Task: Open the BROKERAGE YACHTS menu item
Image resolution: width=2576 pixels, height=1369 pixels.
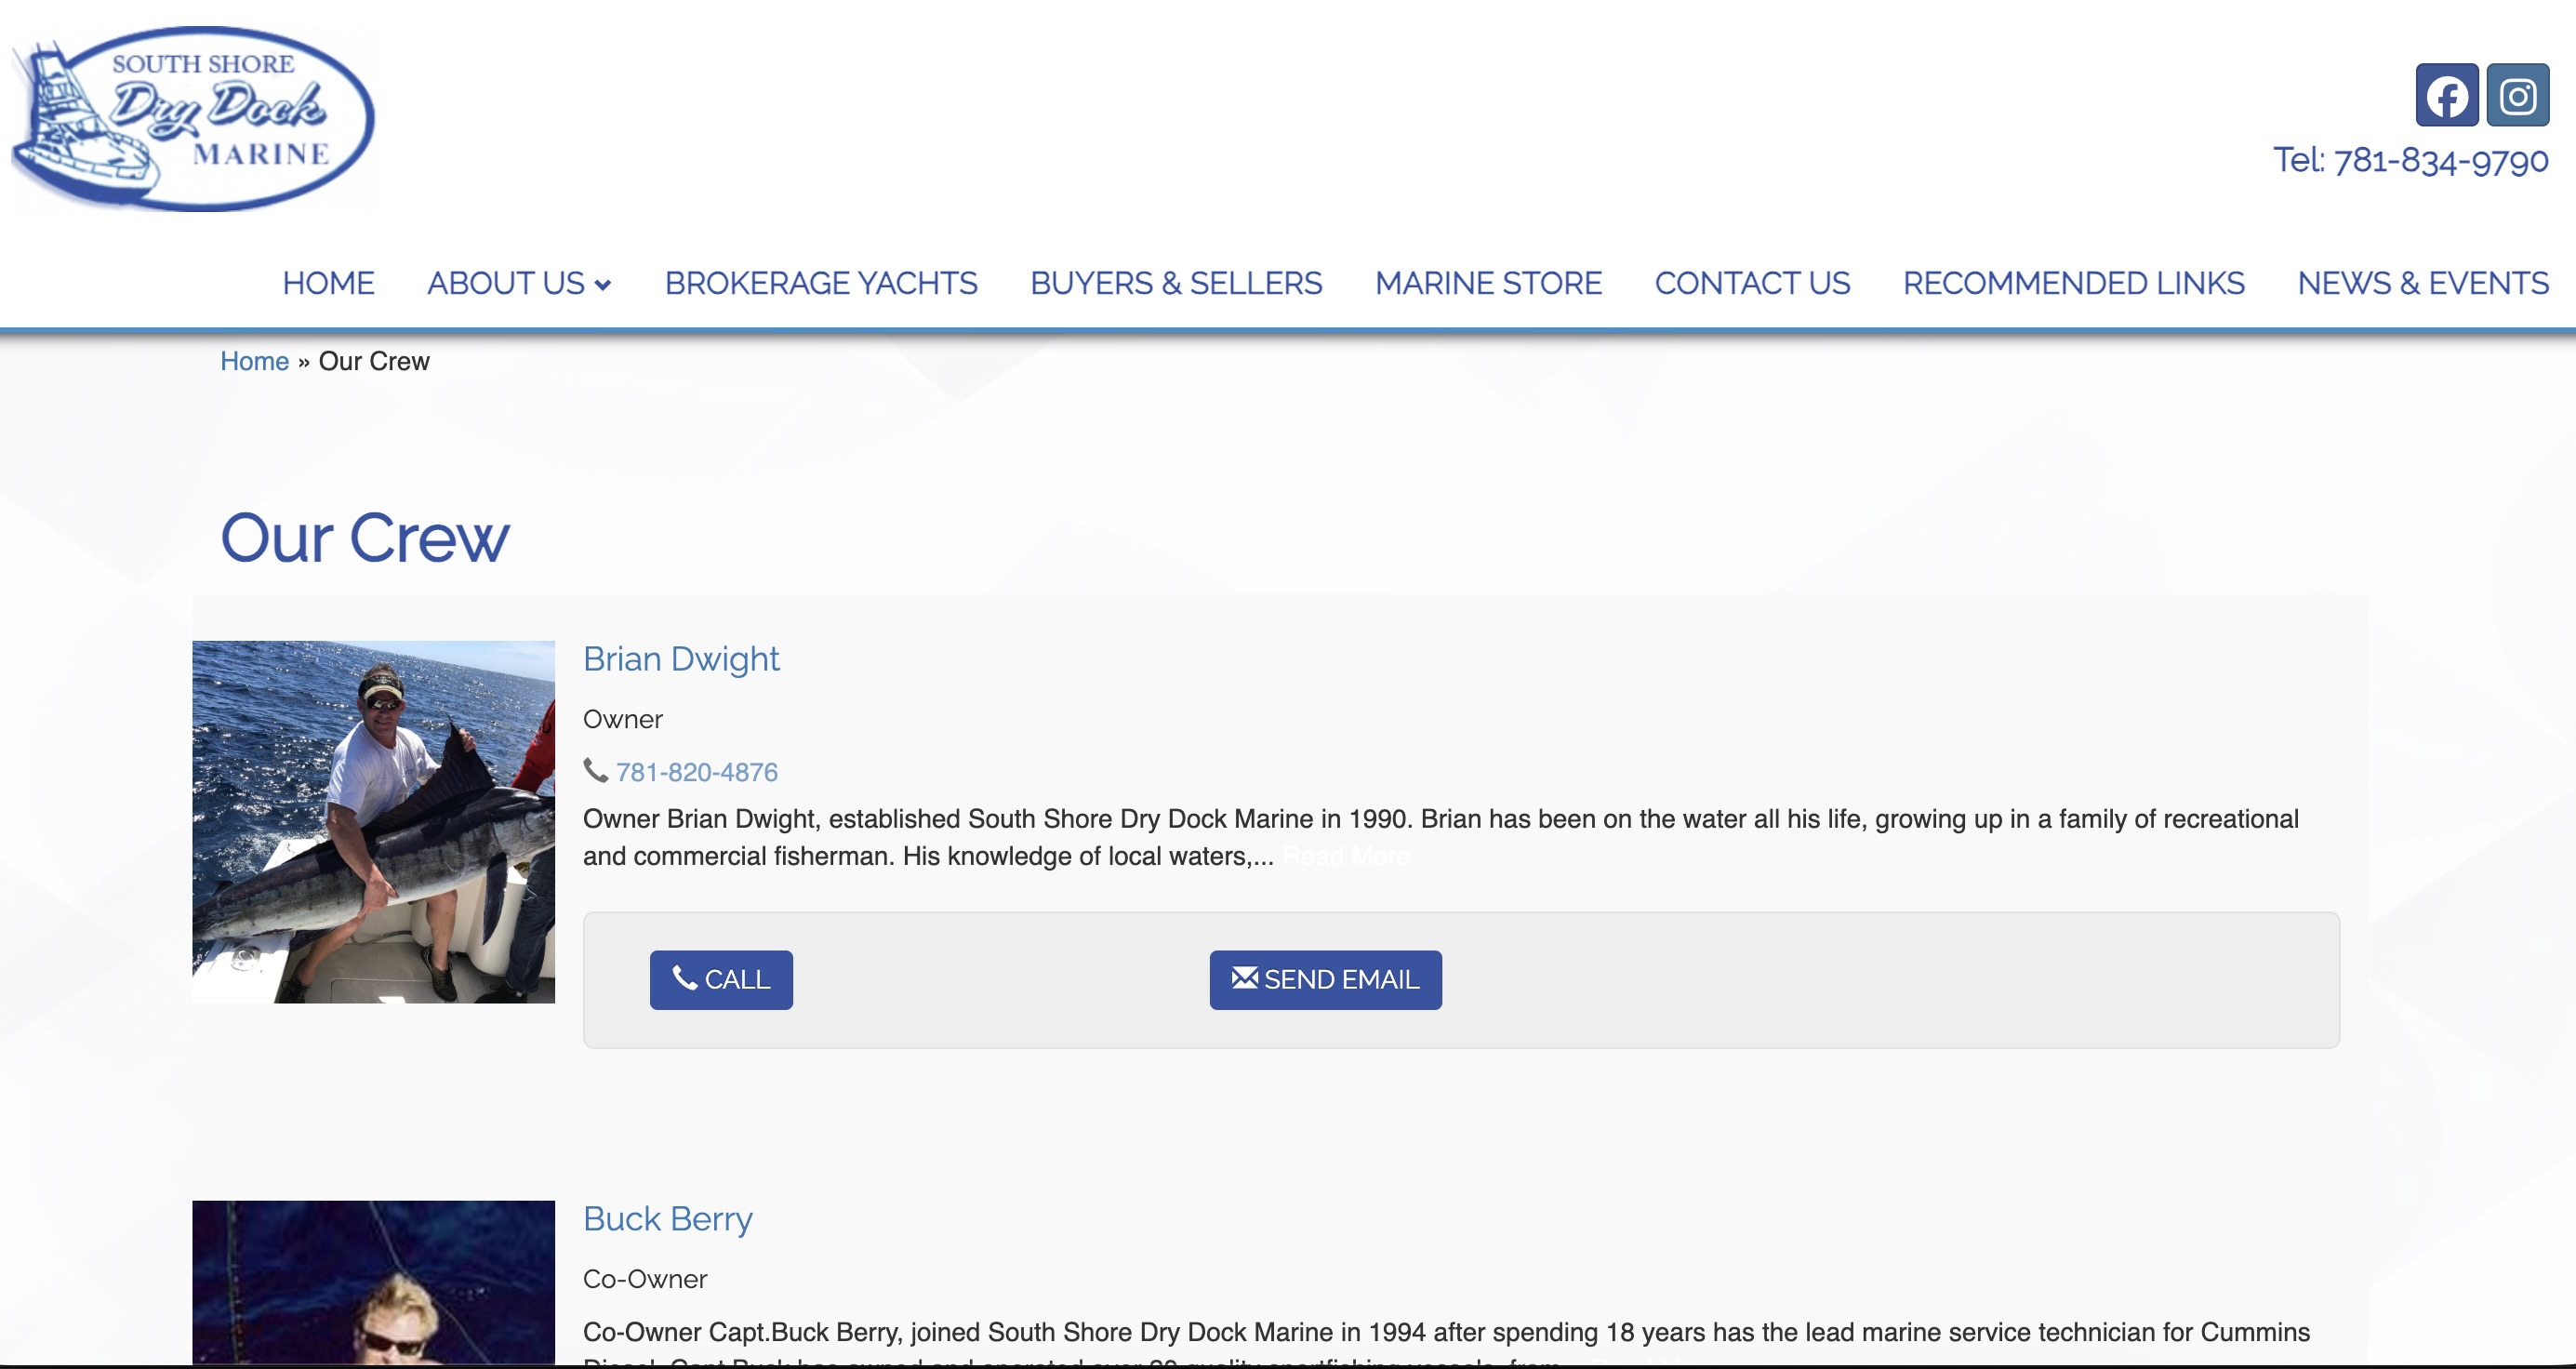Action: pyautogui.click(x=820, y=283)
